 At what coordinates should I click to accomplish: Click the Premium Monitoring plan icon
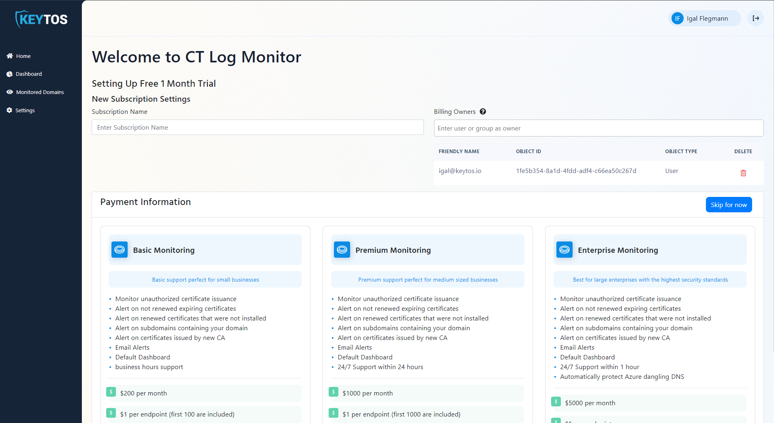[342, 250]
